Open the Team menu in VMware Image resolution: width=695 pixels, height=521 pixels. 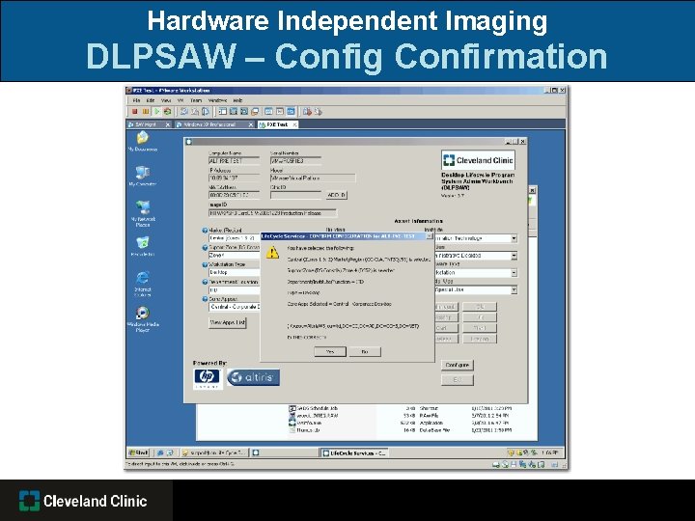196,100
